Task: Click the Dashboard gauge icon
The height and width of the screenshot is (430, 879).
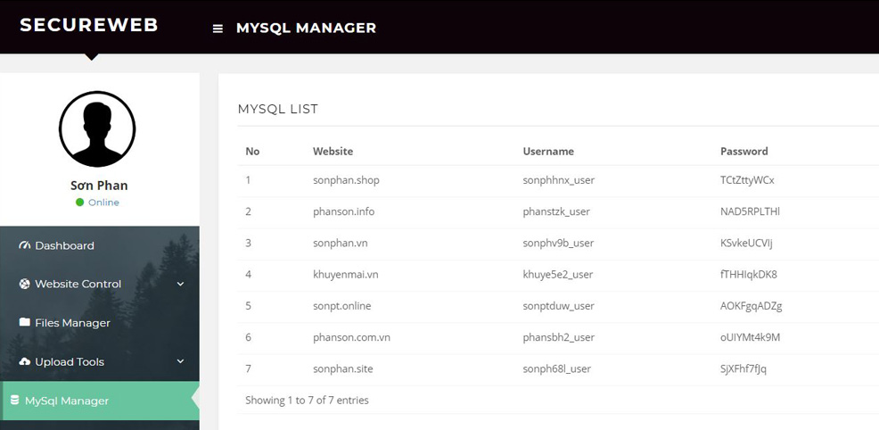Action: tap(25, 245)
